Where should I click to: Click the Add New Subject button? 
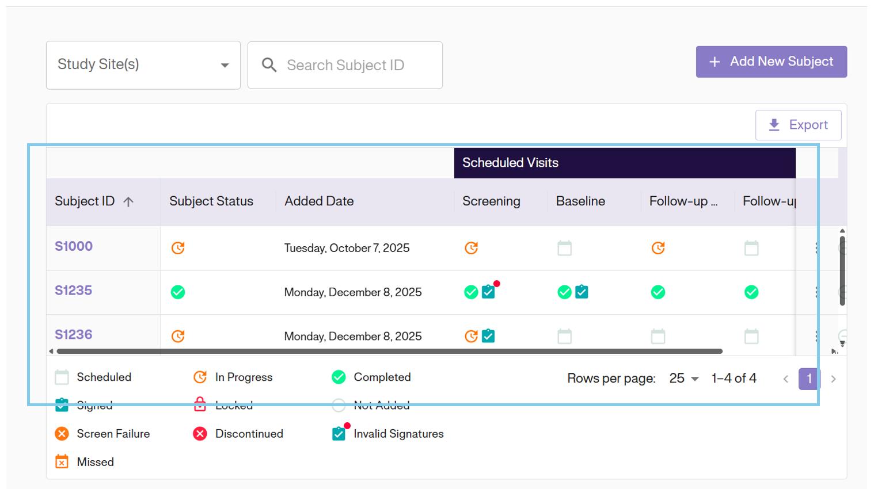771,62
